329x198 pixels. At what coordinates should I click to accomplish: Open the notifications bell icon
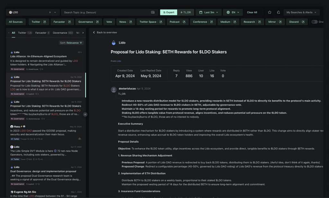278,13
